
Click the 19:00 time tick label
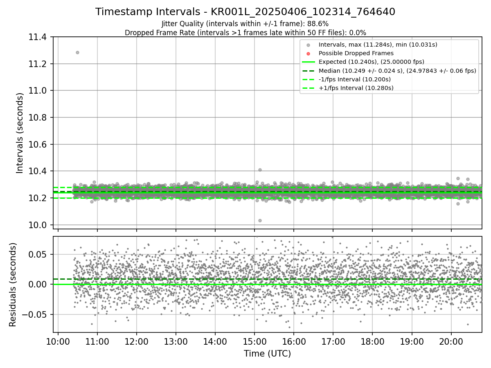coord(412,341)
